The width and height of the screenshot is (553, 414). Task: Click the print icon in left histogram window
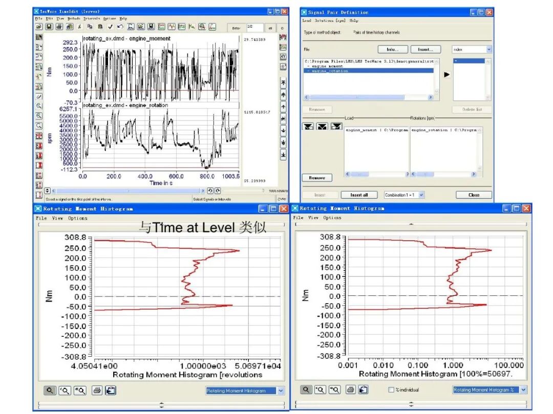97,390
